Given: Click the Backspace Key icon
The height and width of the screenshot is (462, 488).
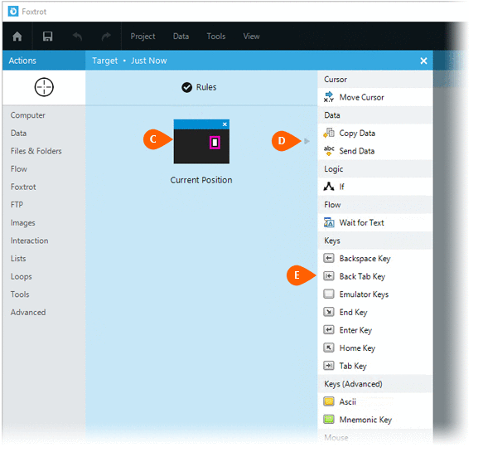Looking at the screenshot, I should tap(329, 258).
